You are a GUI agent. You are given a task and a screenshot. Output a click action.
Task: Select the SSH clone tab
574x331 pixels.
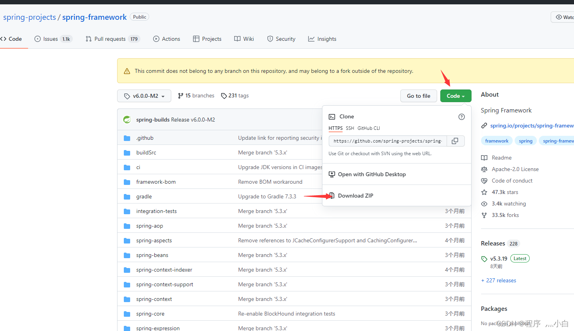(x=350, y=128)
